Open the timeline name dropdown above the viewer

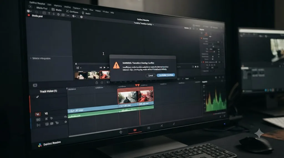point(144,24)
